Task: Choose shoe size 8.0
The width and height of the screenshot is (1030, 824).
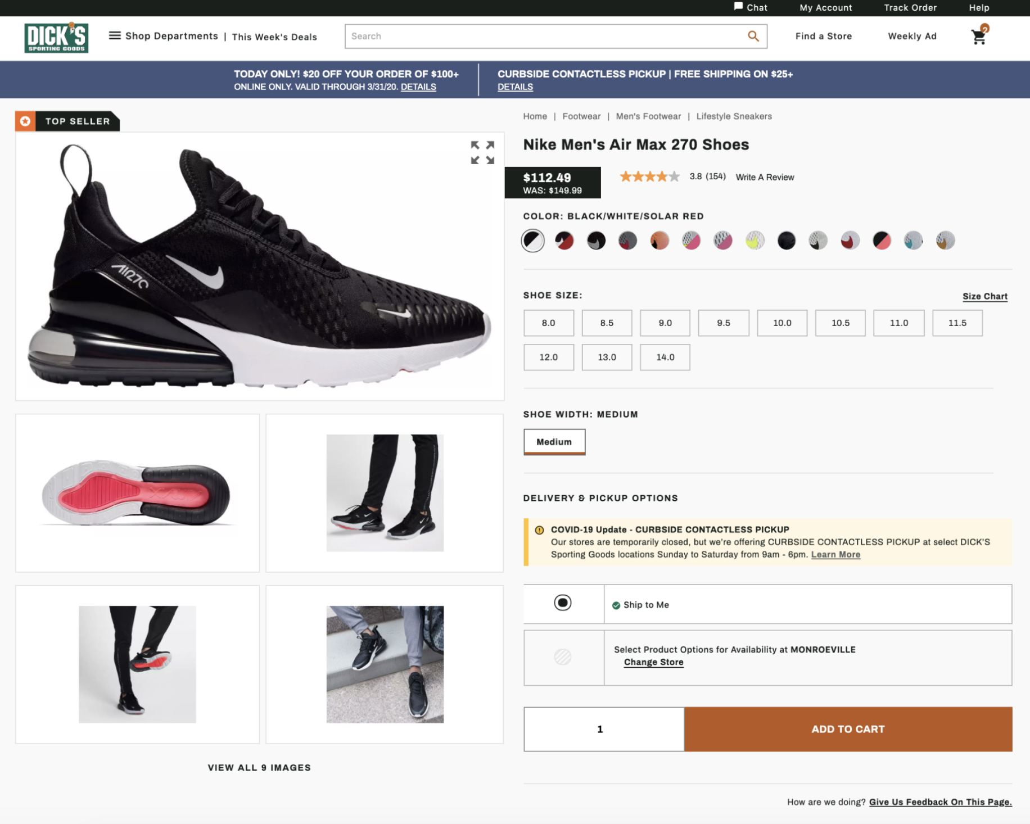Action: click(548, 323)
